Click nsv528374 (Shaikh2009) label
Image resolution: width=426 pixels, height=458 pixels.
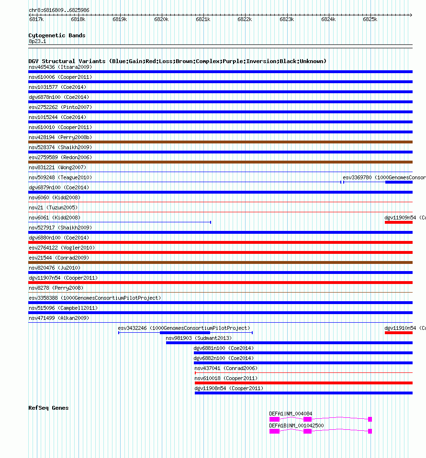(60, 147)
